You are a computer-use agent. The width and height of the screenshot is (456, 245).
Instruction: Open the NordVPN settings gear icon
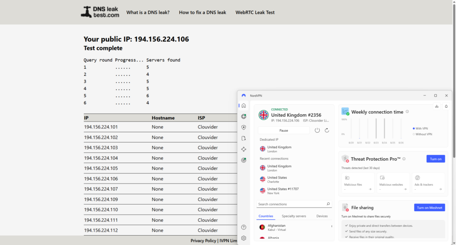pyautogui.click(x=244, y=238)
